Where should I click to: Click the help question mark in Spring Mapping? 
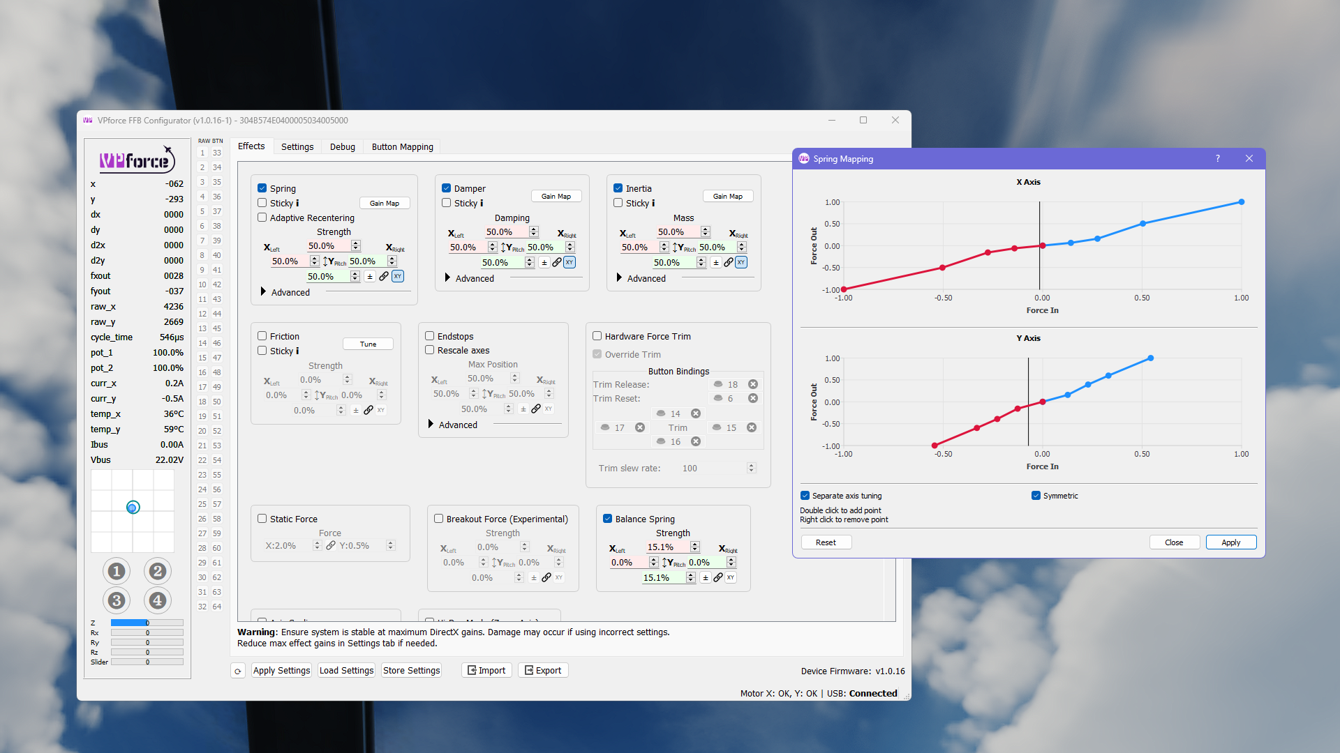click(1218, 159)
